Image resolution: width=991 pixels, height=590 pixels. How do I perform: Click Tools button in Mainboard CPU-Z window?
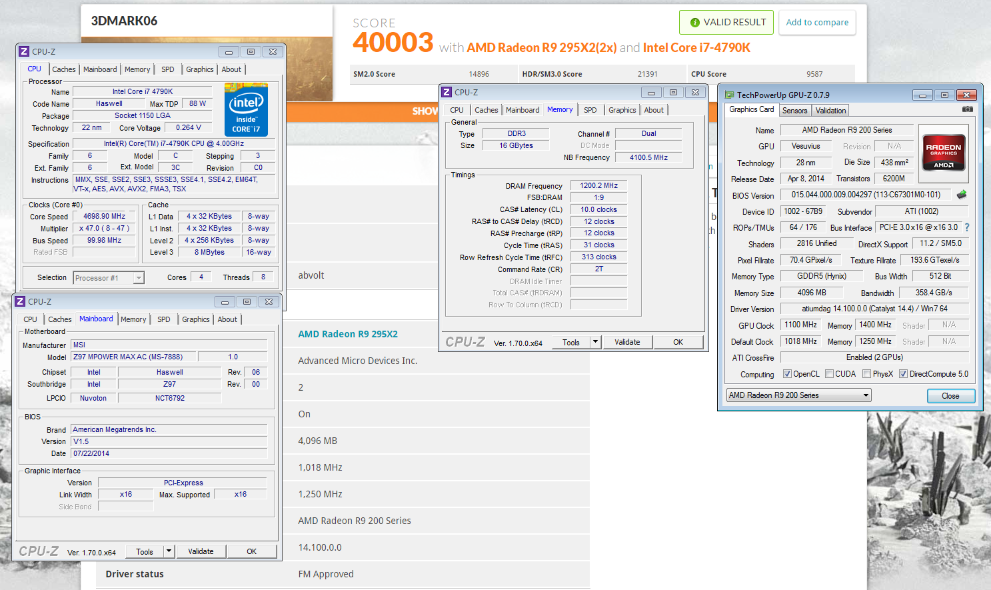pyautogui.click(x=145, y=551)
